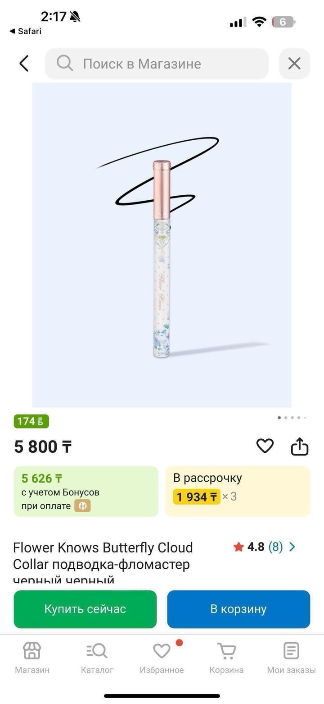Return to Safari via status bar link
Viewport: 324px width, 704px height.
click(26, 31)
